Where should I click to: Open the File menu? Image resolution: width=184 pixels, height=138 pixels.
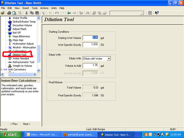tap(3, 8)
